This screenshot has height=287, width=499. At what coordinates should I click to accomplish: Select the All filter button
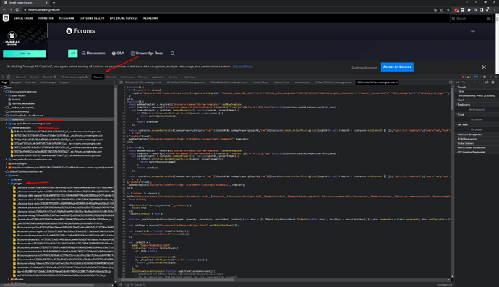coord(73,53)
